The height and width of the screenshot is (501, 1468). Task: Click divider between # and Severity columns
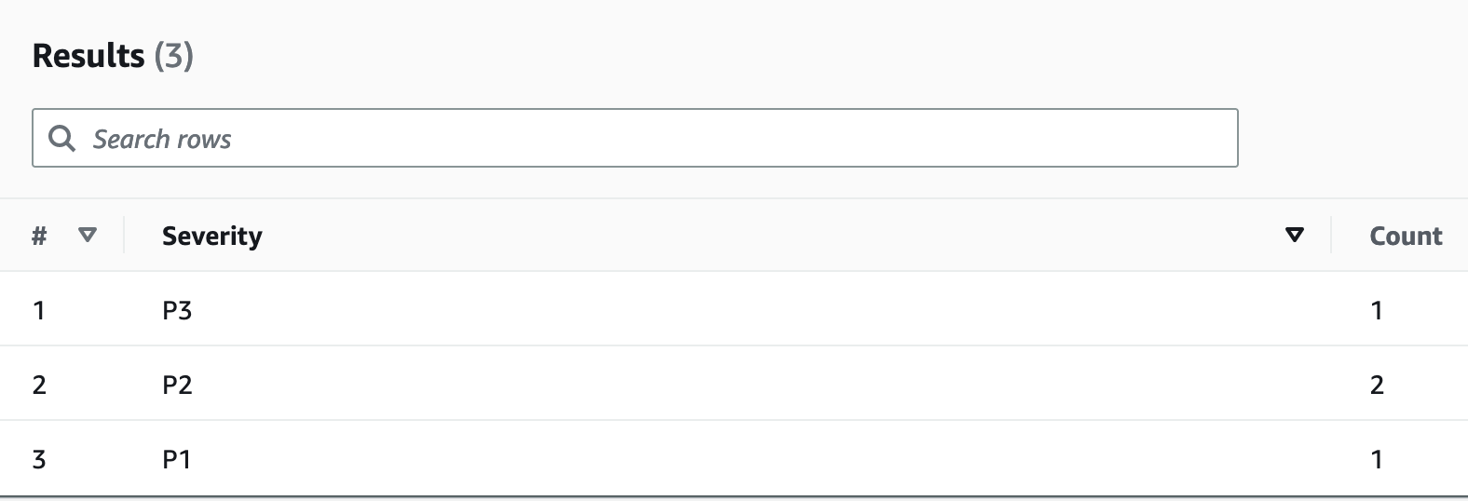point(124,236)
